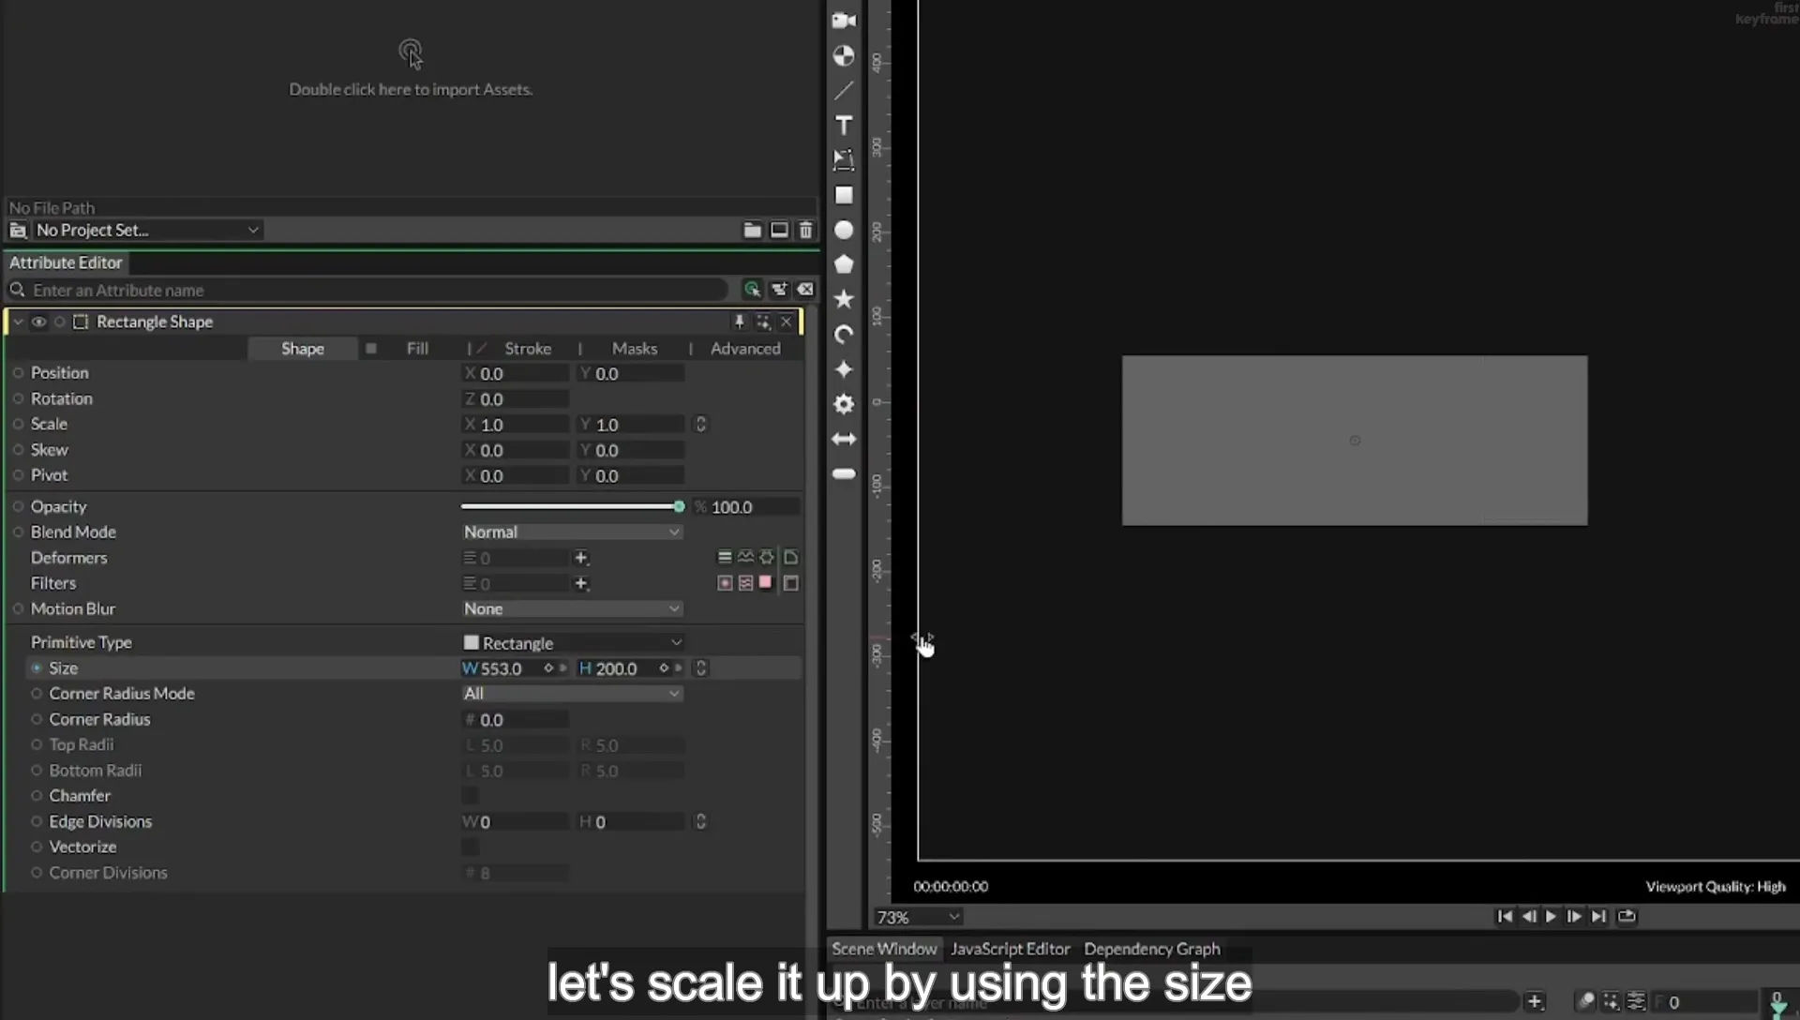Viewport: 1800px width, 1020px height.
Task: Open the 73% viewport zoom dropdown
Action: pos(917,917)
